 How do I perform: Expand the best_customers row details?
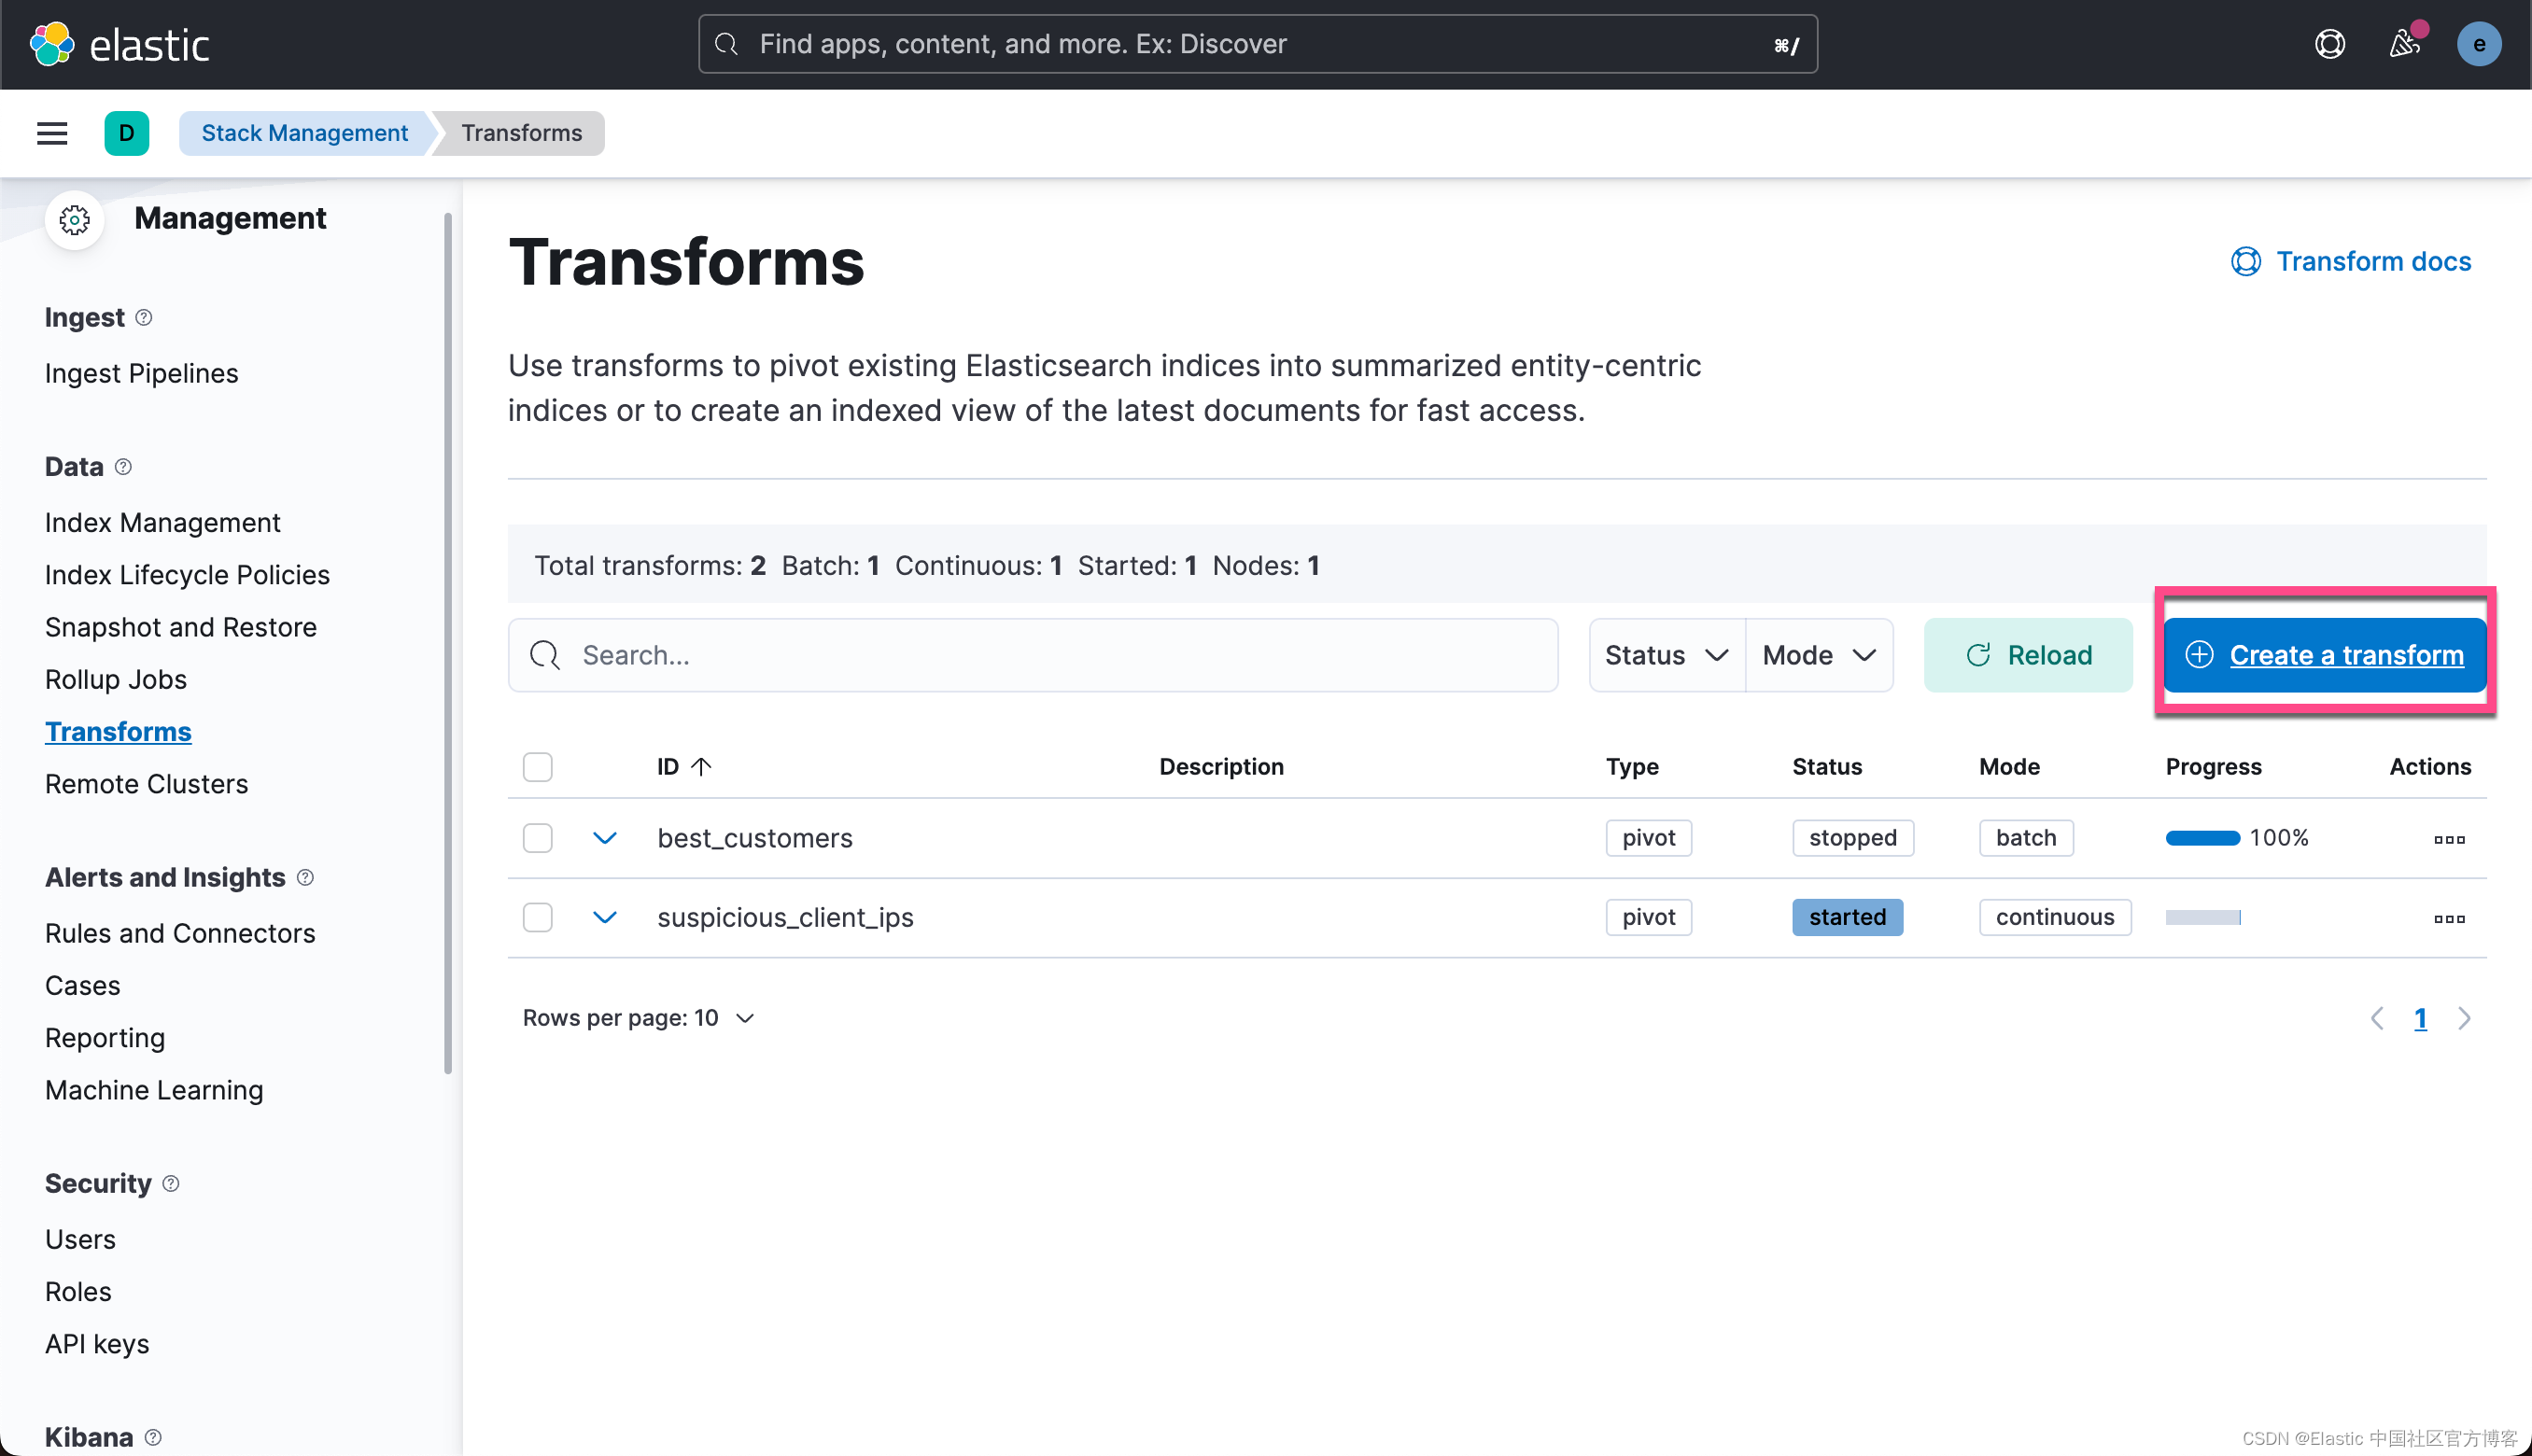604,838
